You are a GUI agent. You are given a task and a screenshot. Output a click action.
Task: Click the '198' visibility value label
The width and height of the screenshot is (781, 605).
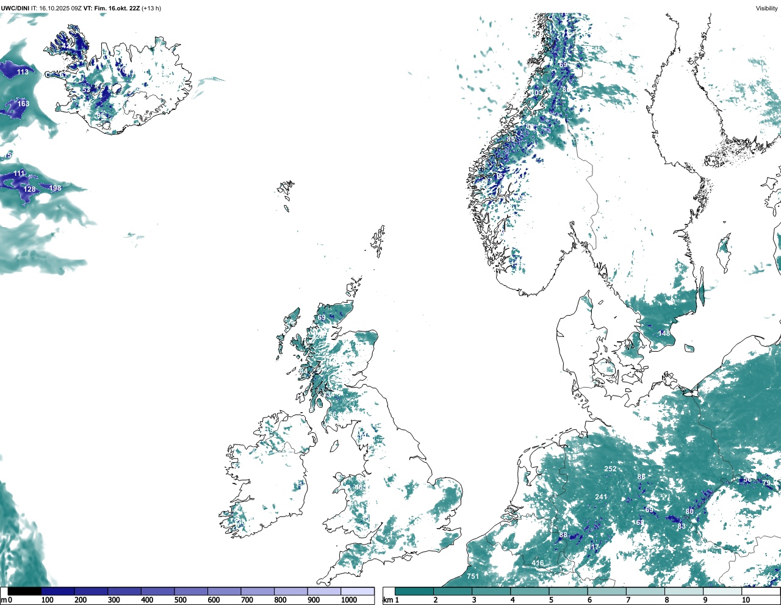[x=56, y=188]
